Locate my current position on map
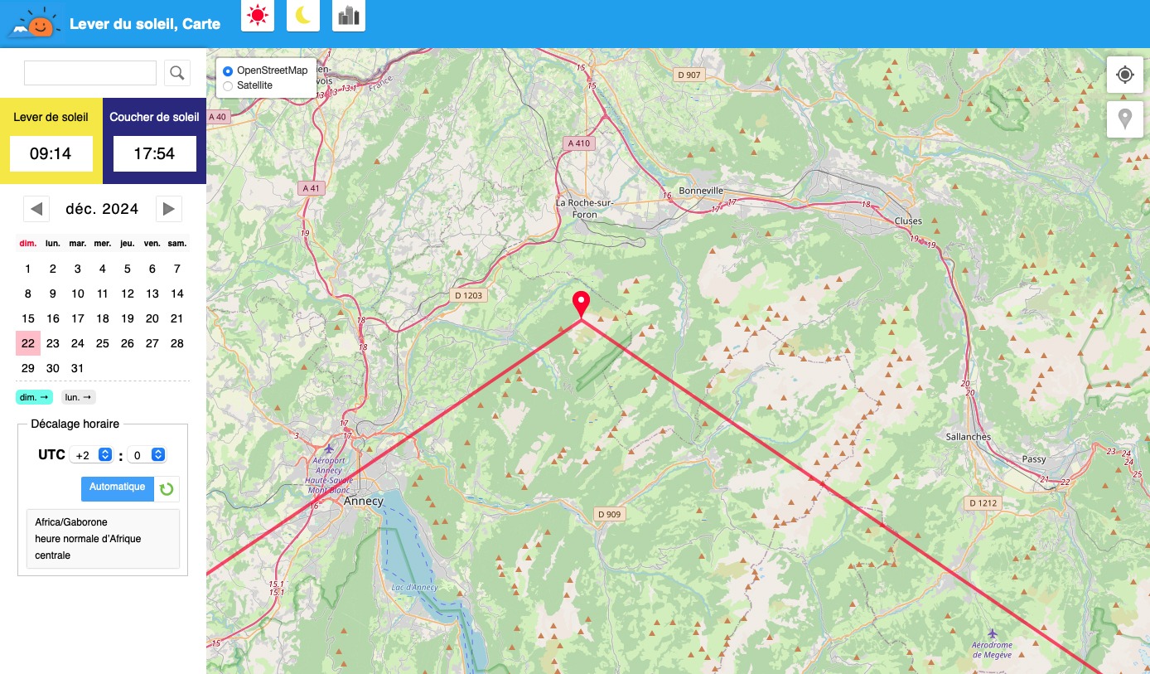 tap(1125, 75)
